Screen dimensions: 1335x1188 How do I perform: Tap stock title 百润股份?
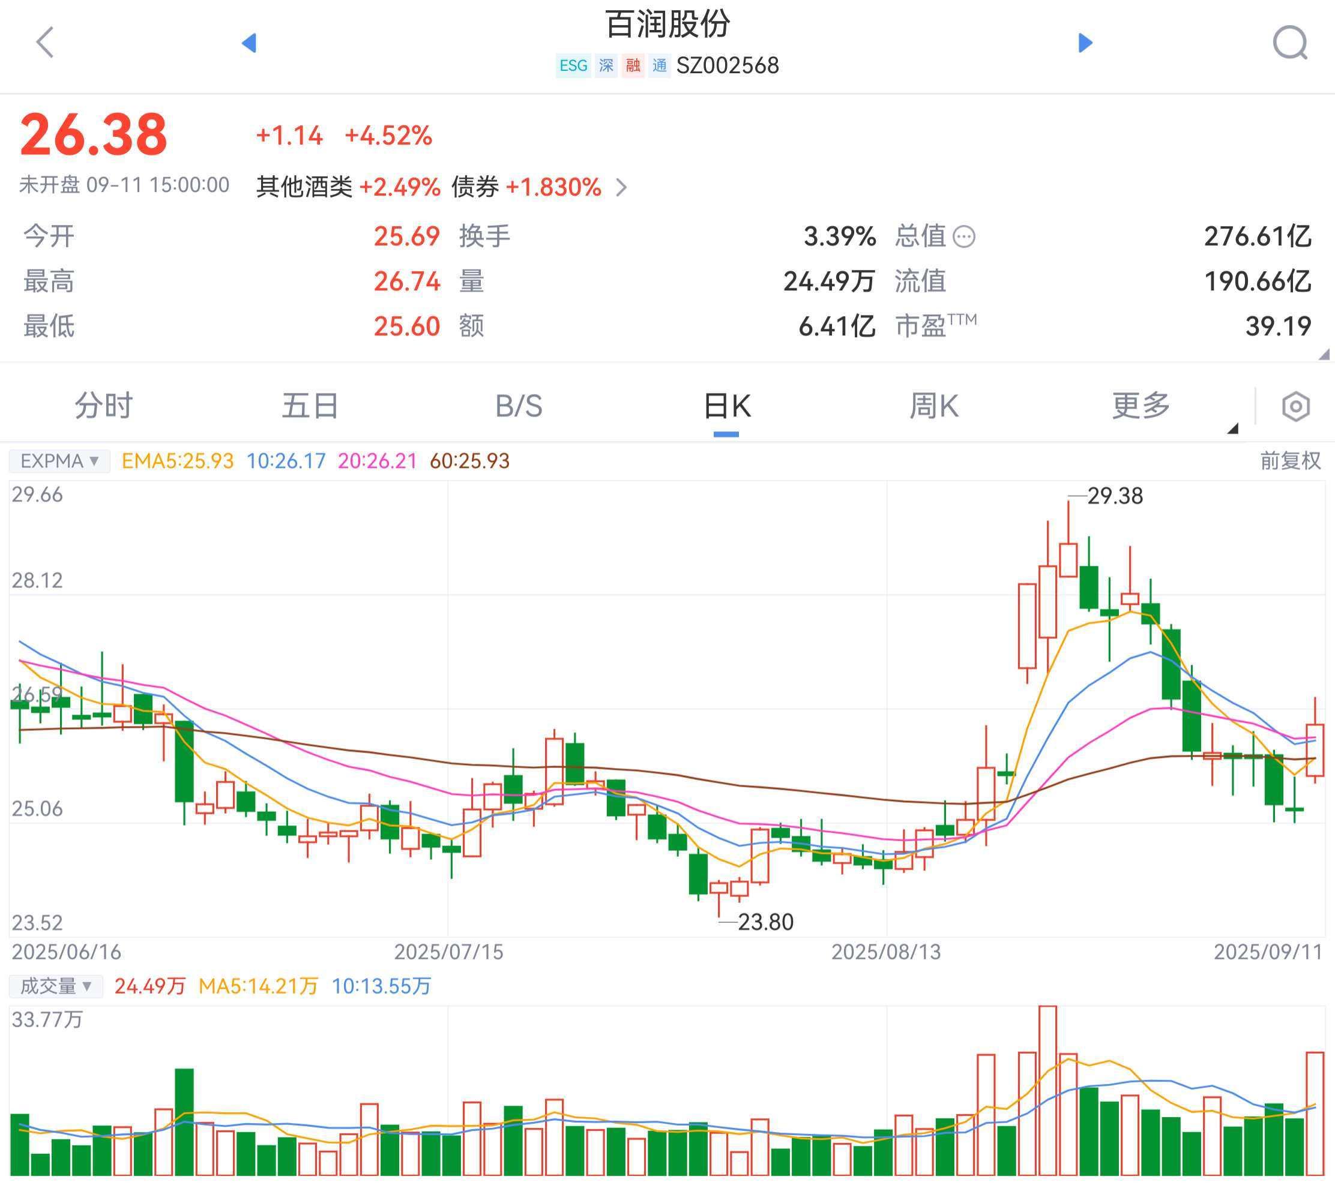point(667,25)
